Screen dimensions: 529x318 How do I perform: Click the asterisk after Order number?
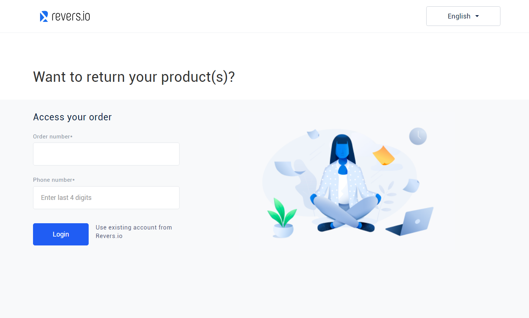tap(71, 136)
